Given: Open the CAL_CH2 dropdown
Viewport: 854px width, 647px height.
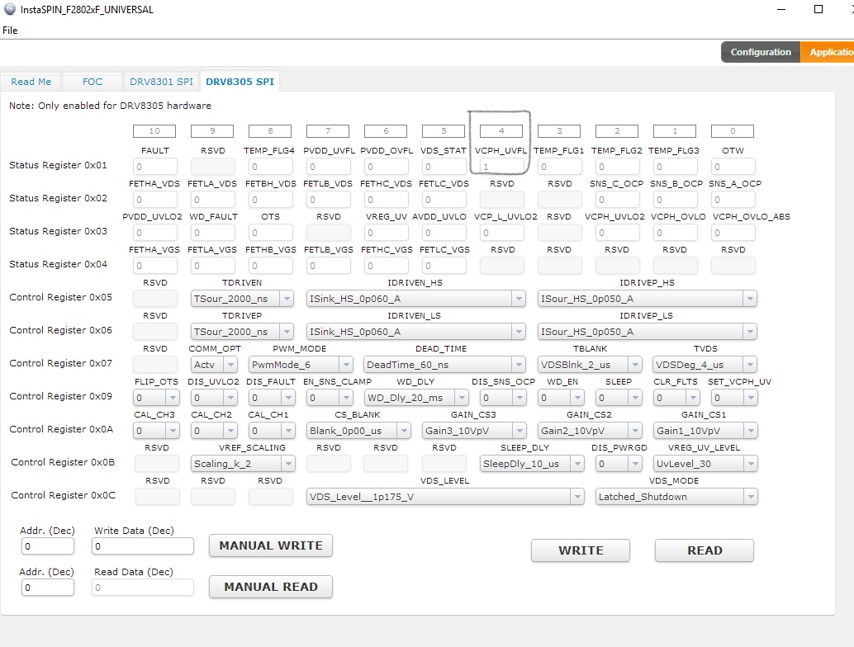Looking at the screenshot, I should (214, 431).
